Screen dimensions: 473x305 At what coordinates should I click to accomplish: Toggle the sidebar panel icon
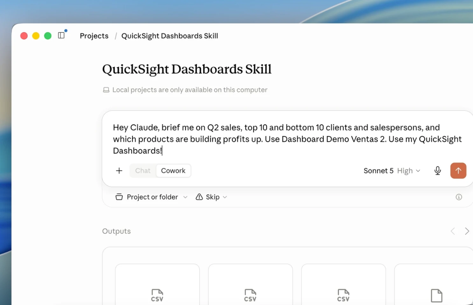pos(61,35)
